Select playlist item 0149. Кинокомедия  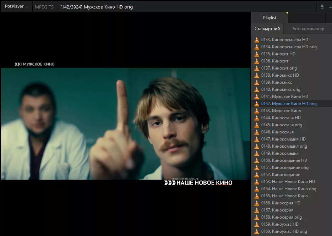point(292,153)
